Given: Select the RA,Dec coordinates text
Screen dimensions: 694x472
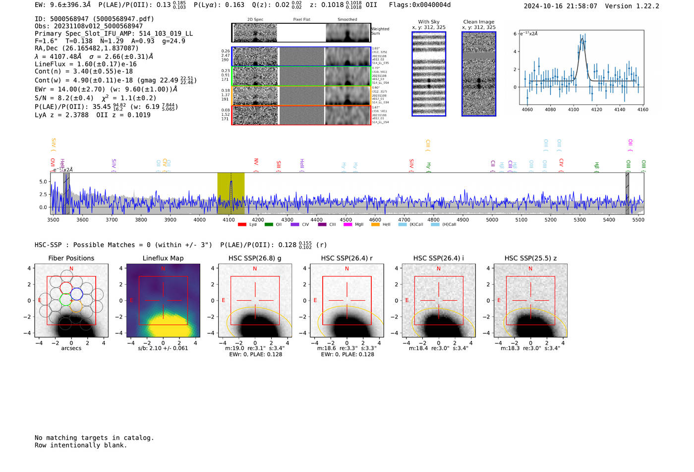Looking at the screenshot, I should (x=87, y=48).
